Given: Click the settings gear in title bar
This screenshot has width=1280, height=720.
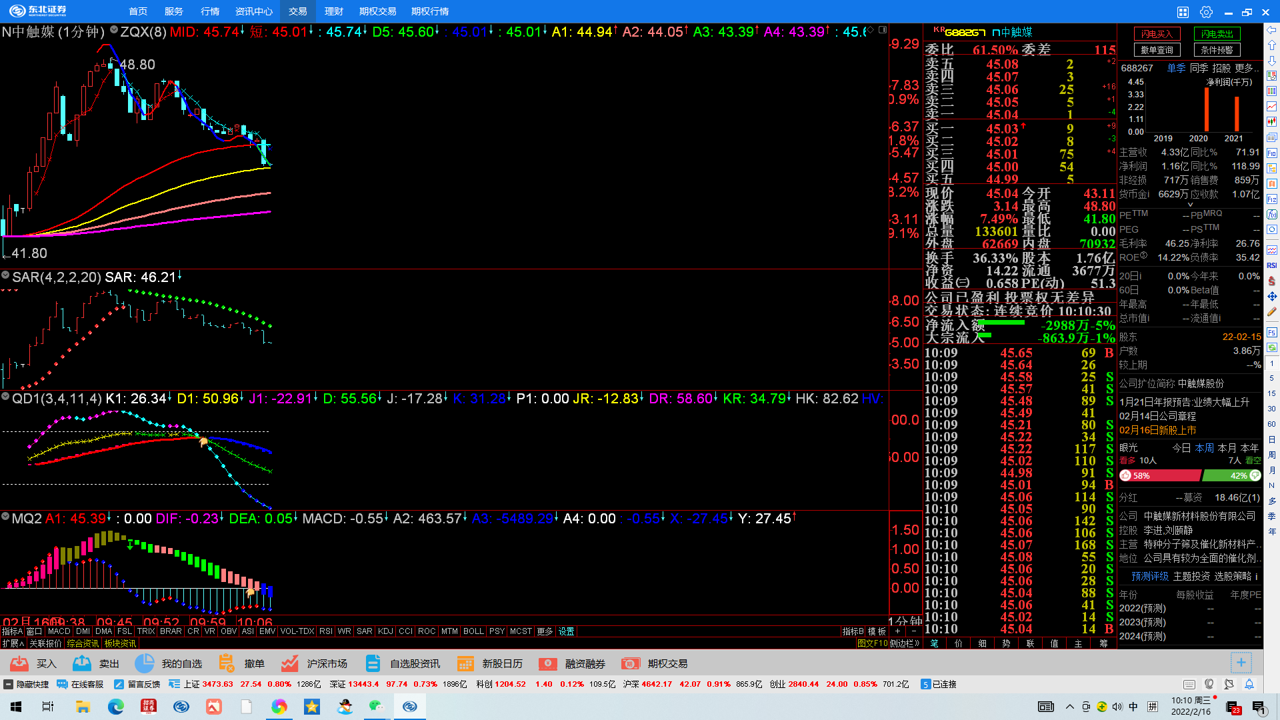Looking at the screenshot, I should coord(1206,12).
